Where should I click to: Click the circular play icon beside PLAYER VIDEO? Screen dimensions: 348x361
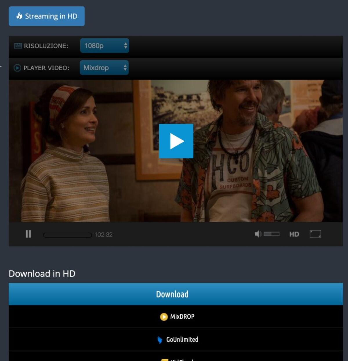(x=17, y=68)
